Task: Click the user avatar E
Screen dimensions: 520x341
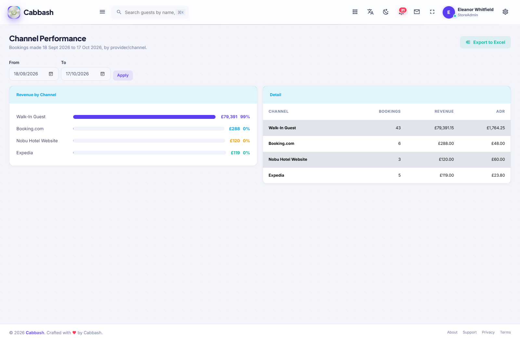Action: 449,12
